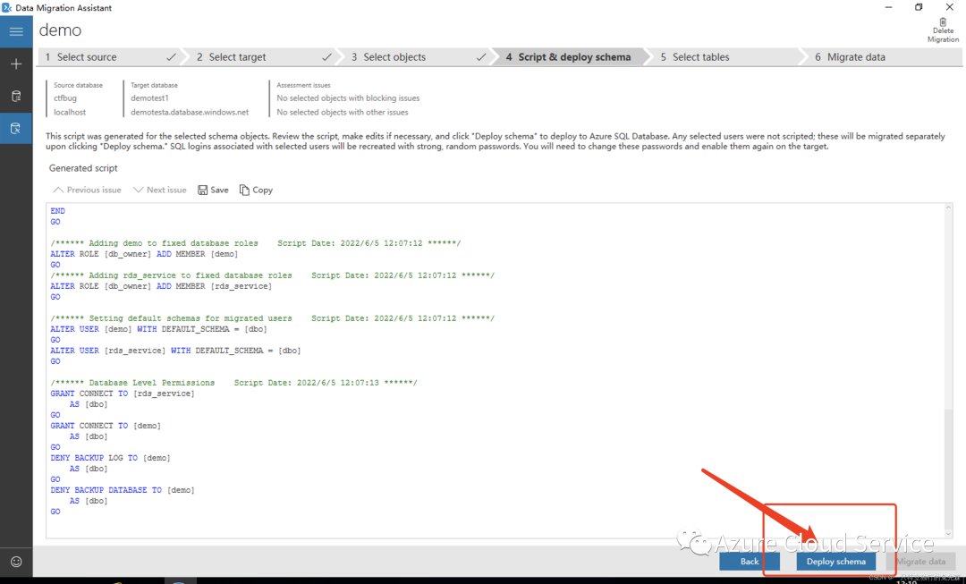Click the Deploy schema button
Viewport: 966px width, 584px height.
[x=836, y=562]
